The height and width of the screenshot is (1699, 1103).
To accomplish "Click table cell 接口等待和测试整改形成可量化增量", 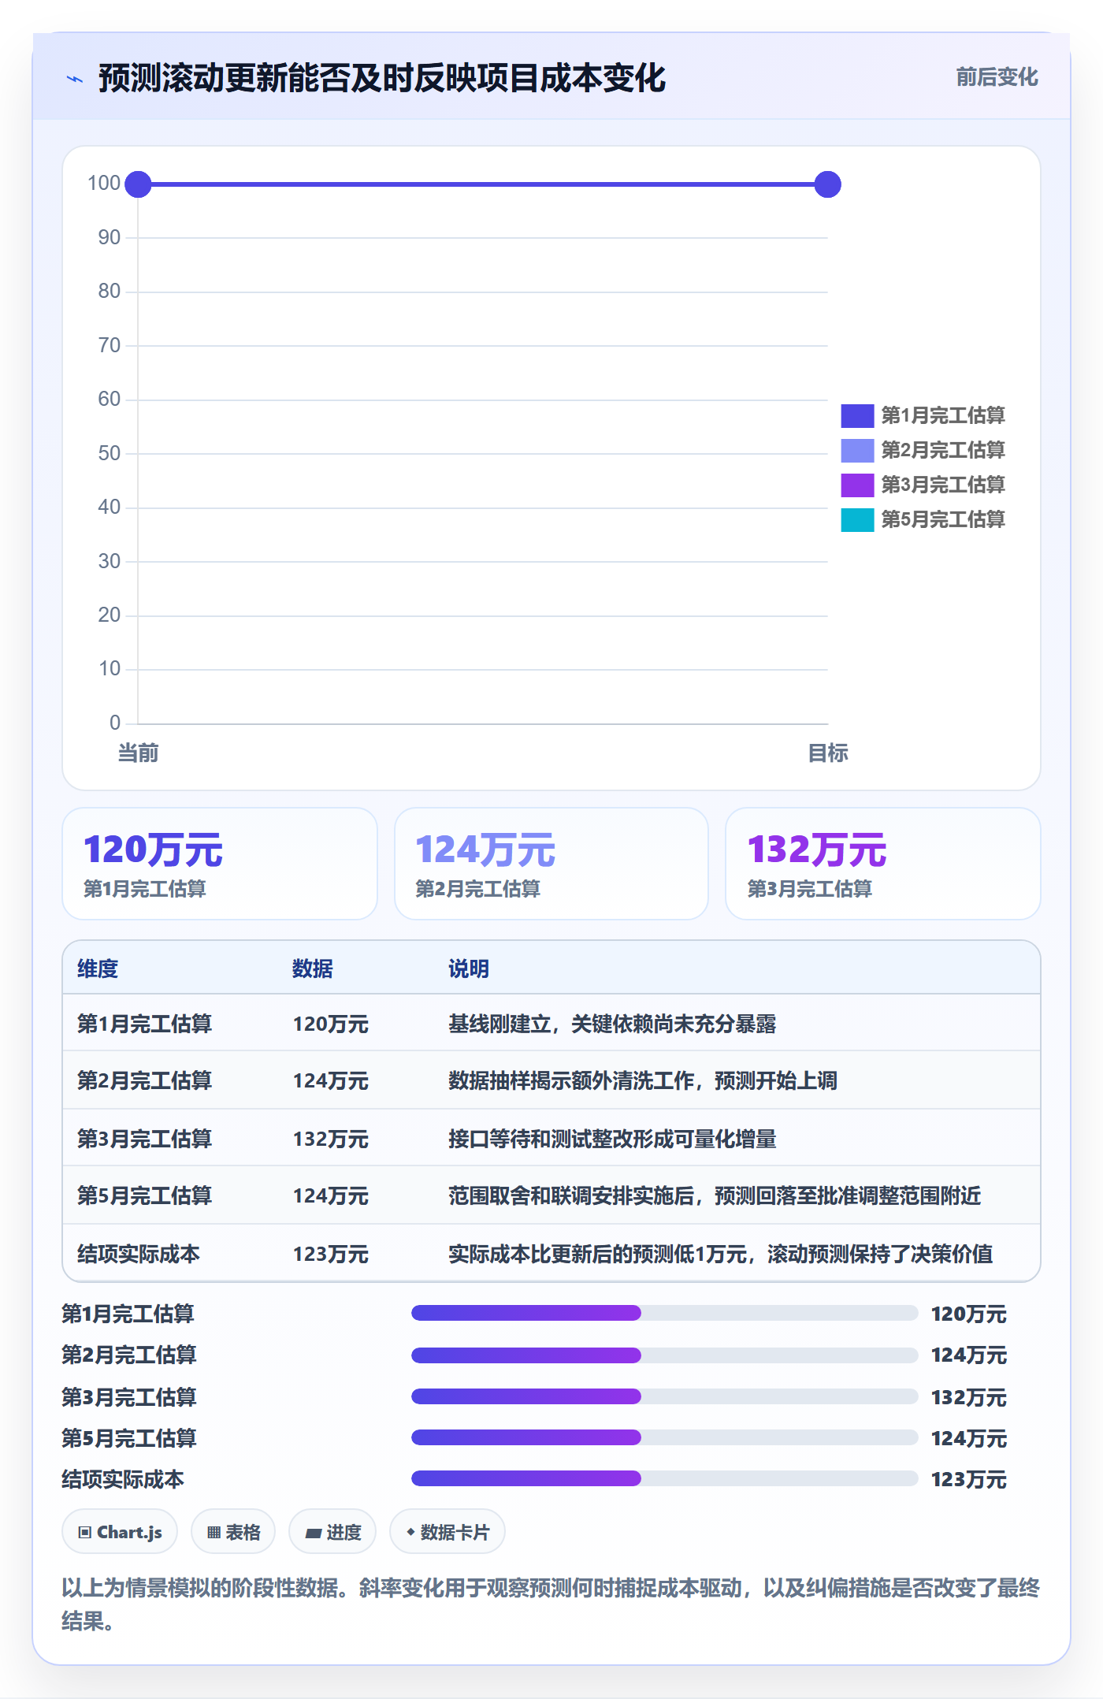I will pos(612,1139).
